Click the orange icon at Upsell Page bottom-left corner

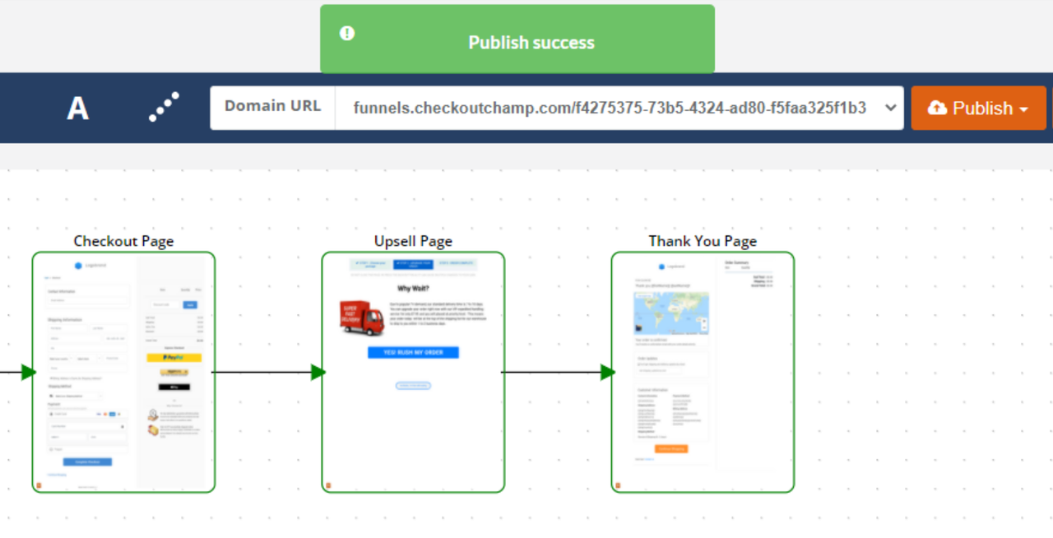point(328,486)
